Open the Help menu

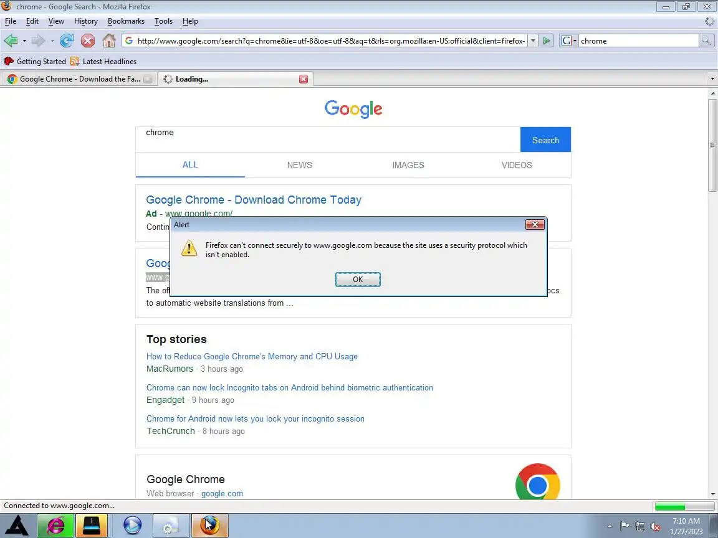[190, 21]
